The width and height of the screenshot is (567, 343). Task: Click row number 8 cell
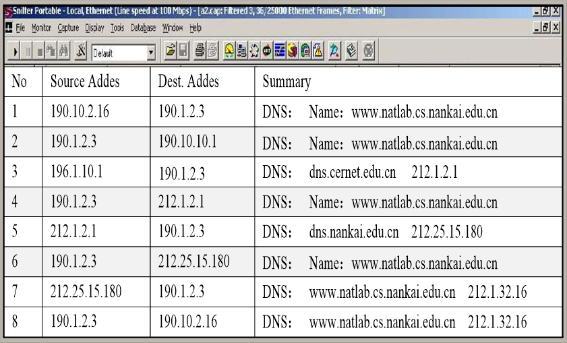[23, 321]
